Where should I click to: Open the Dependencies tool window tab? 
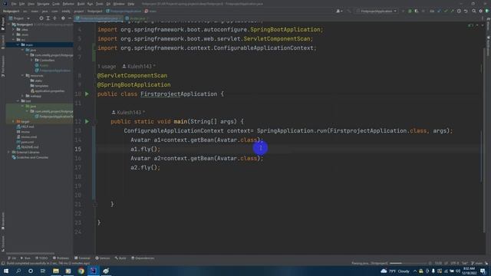143,258
